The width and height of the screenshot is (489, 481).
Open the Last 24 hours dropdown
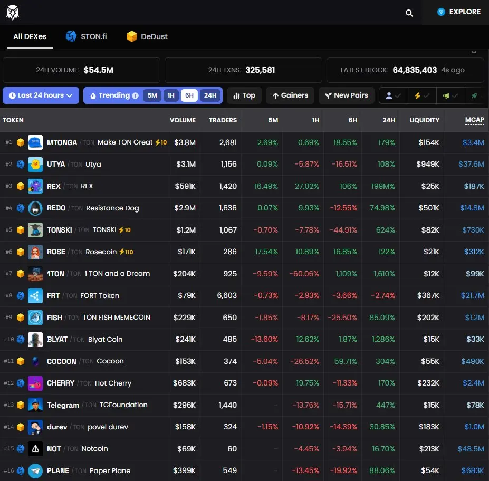[41, 95]
